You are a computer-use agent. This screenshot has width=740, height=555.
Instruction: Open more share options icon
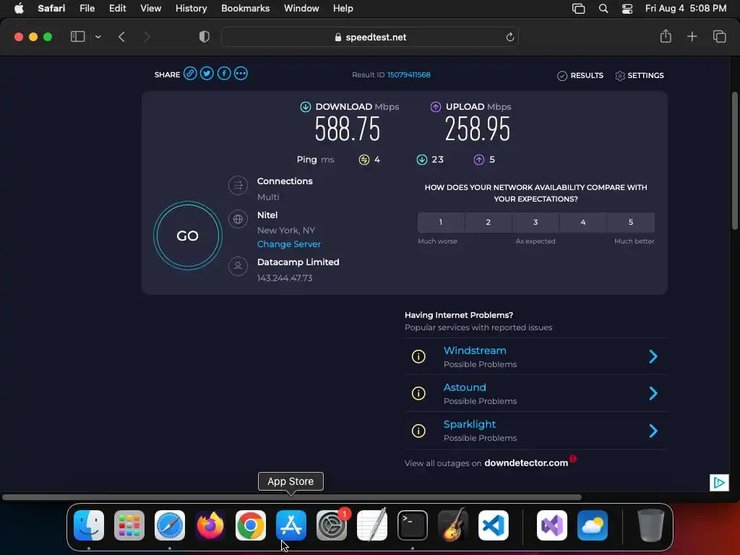pyautogui.click(x=241, y=74)
